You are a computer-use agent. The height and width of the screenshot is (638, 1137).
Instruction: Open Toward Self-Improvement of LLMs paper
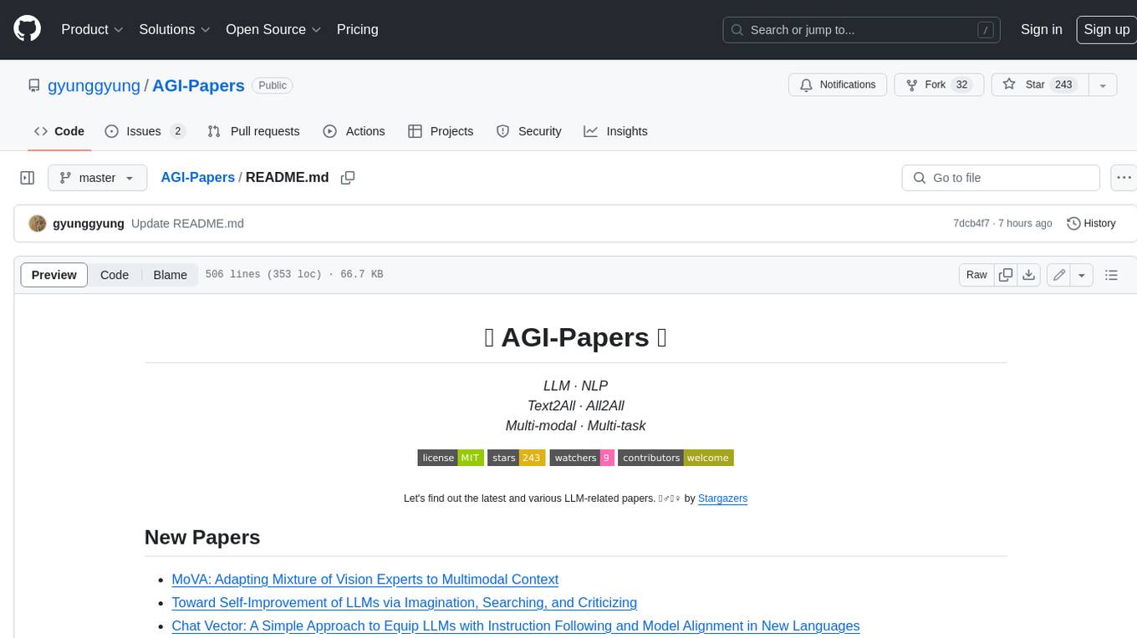click(x=404, y=603)
